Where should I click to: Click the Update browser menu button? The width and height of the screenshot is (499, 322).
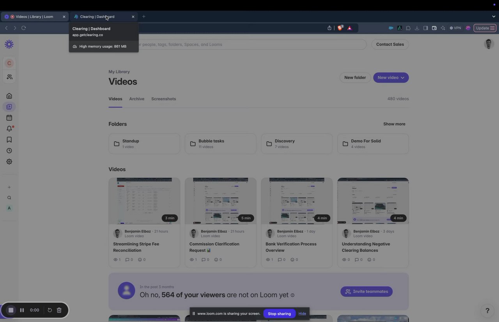485,28
